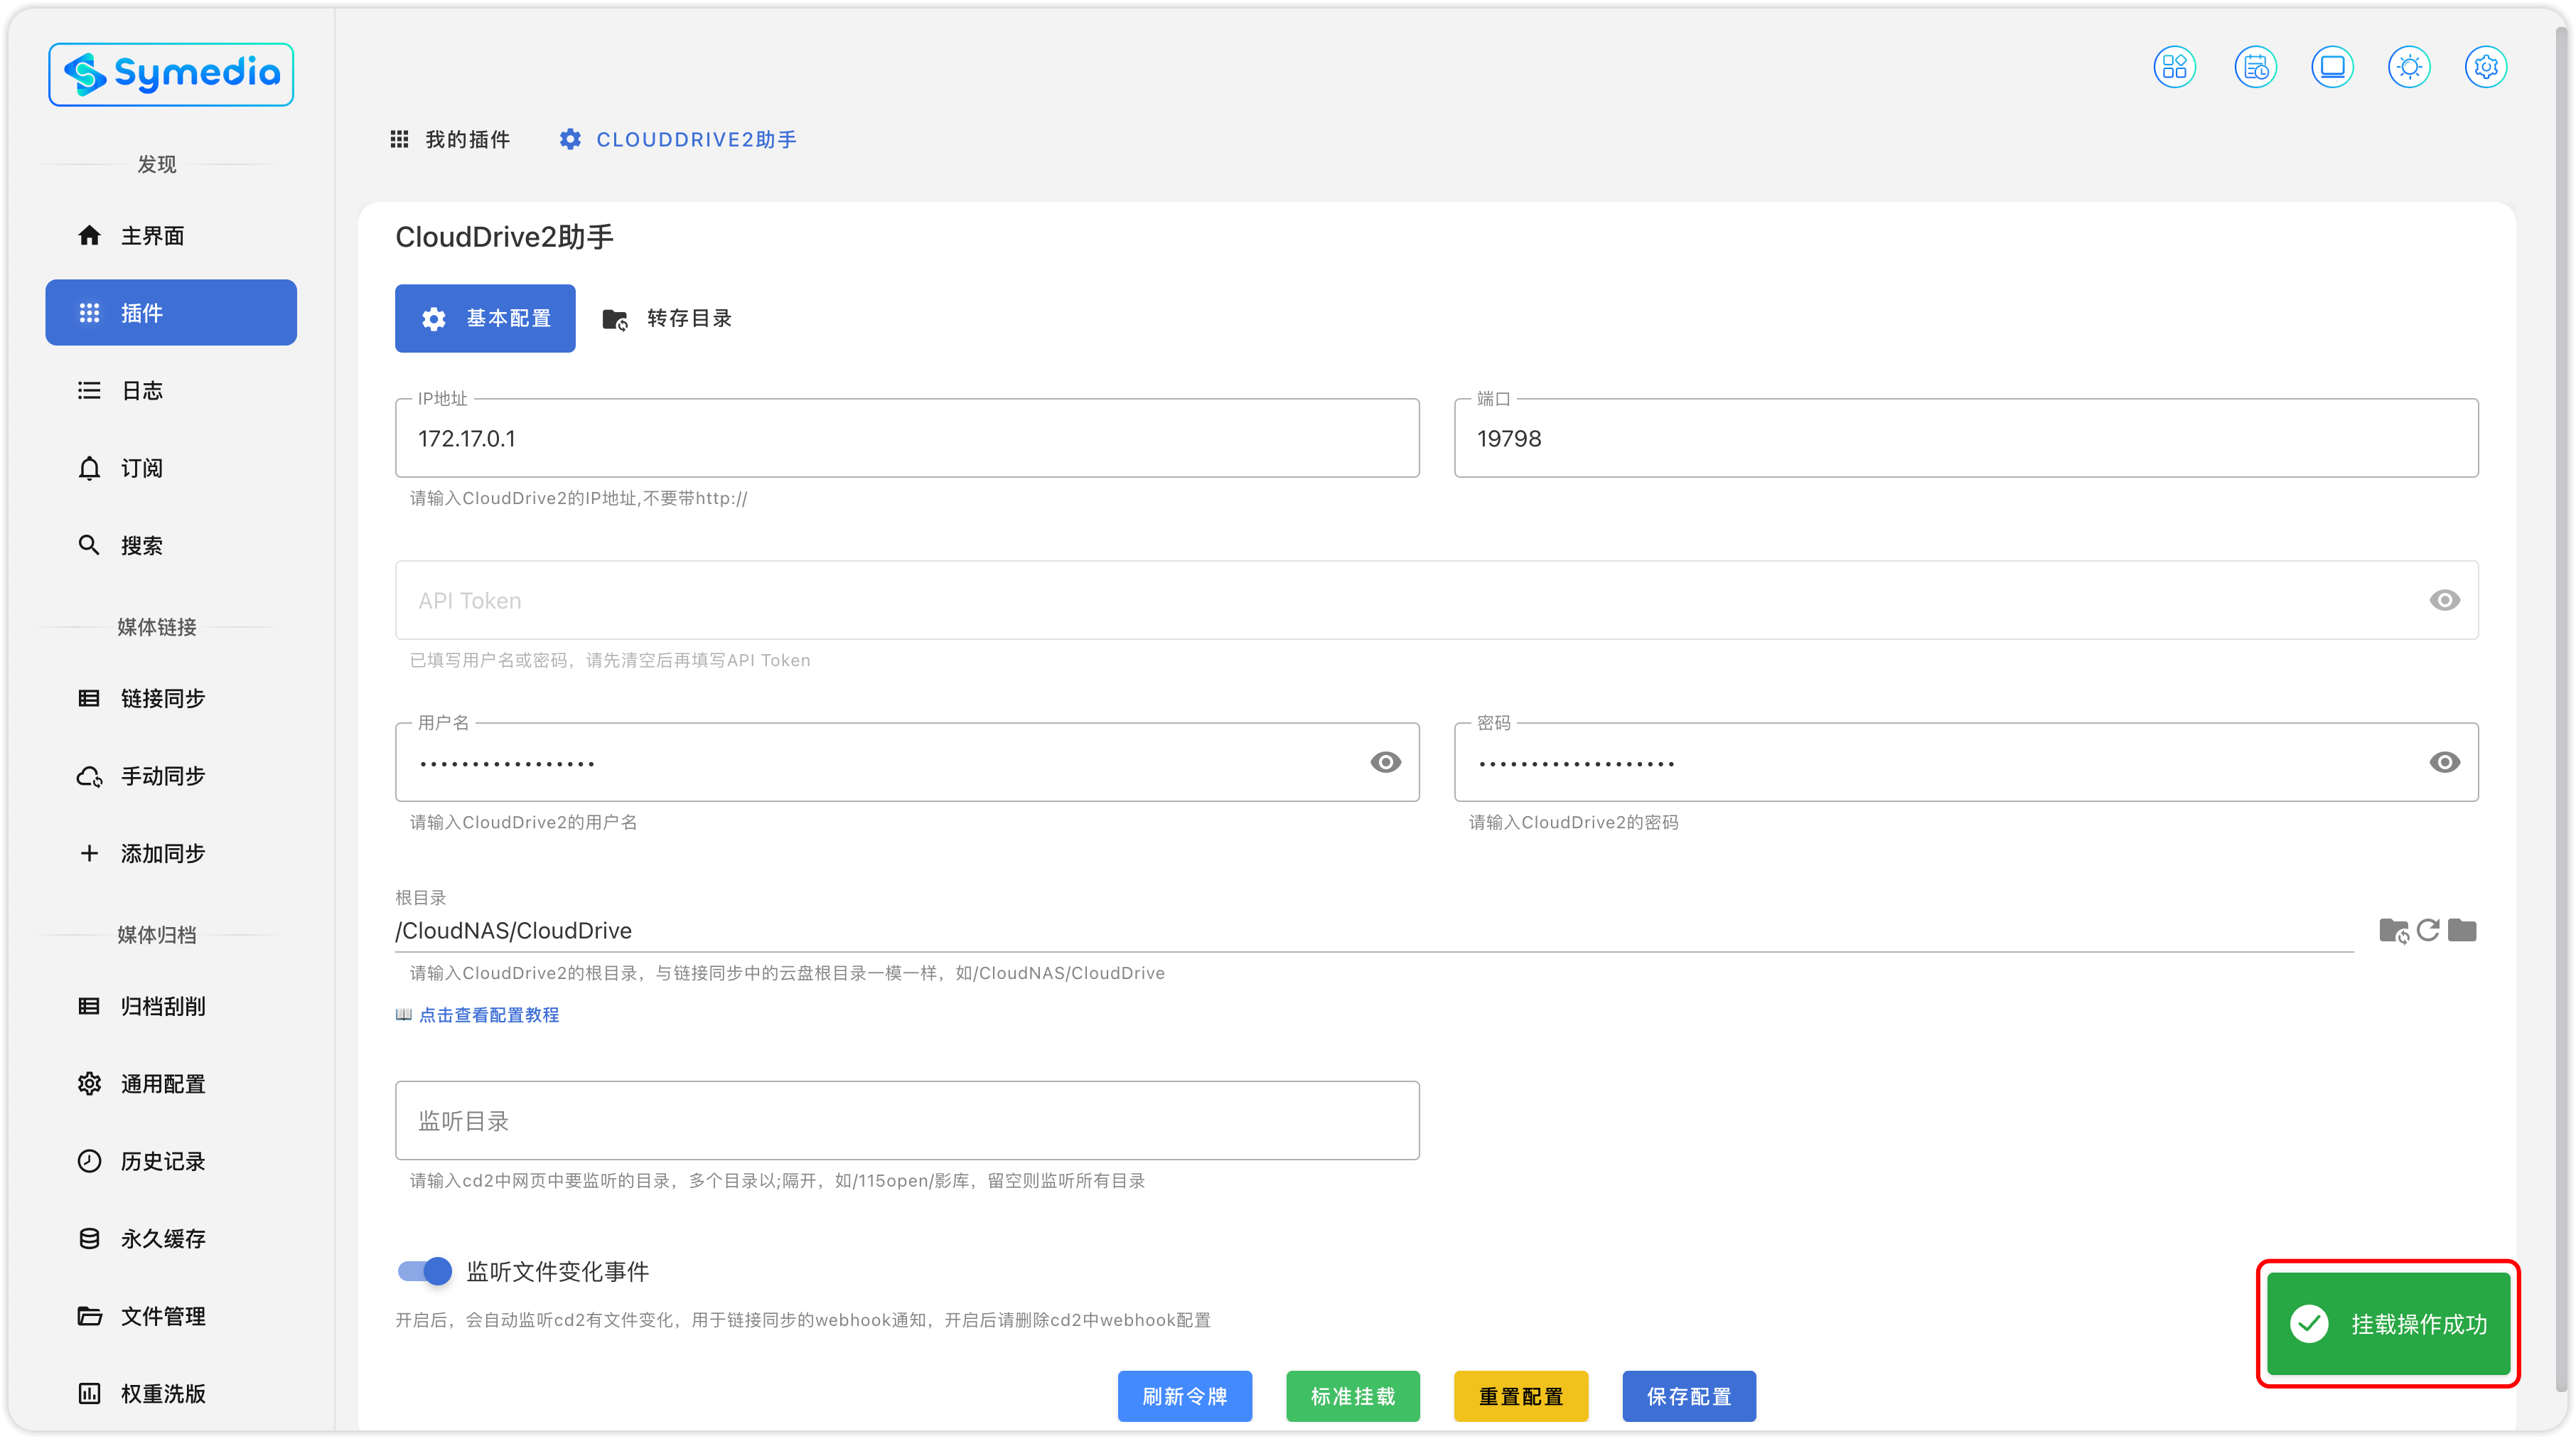This screenshot has width=2576, height=1439.
Task: Reveal the hidden username field
Action: [x=1385, y=762]
